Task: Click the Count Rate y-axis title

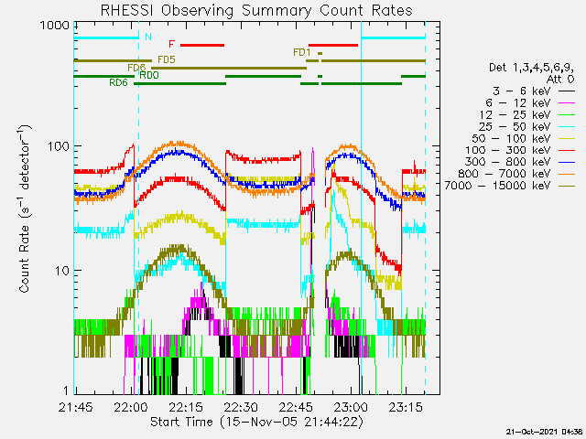Action: click(x=25, y=209)
